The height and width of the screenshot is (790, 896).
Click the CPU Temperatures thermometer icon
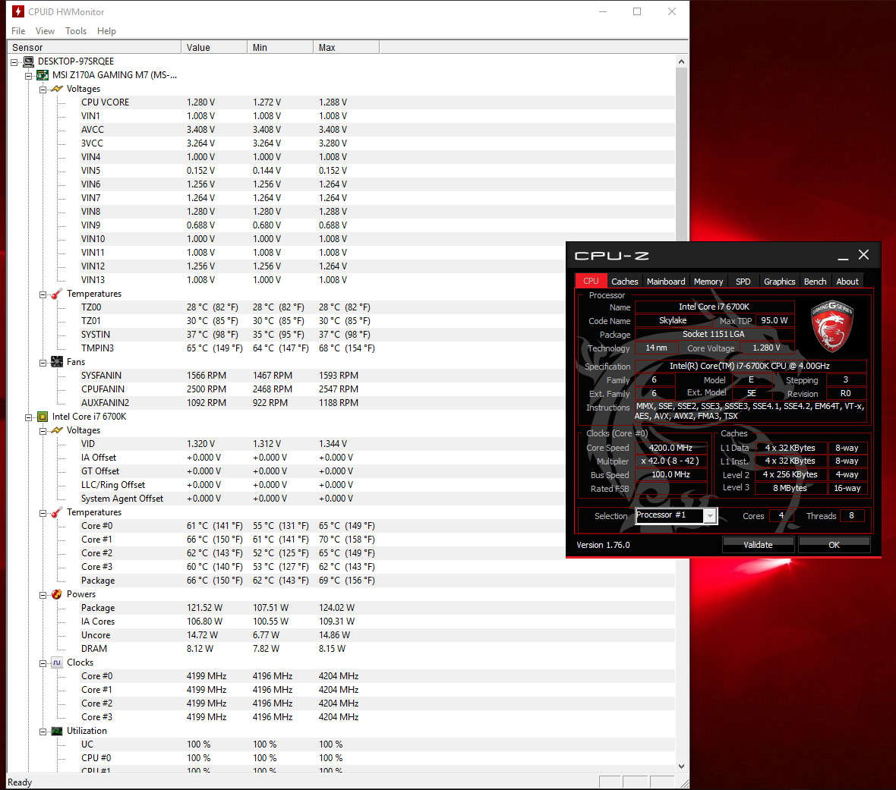point(57,512)
